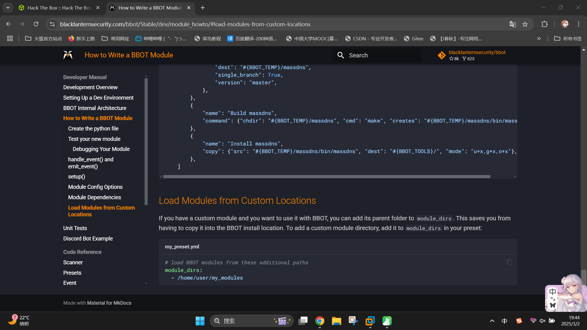
Task: Open Development Overview in sidebar
Action: [90, 87]
